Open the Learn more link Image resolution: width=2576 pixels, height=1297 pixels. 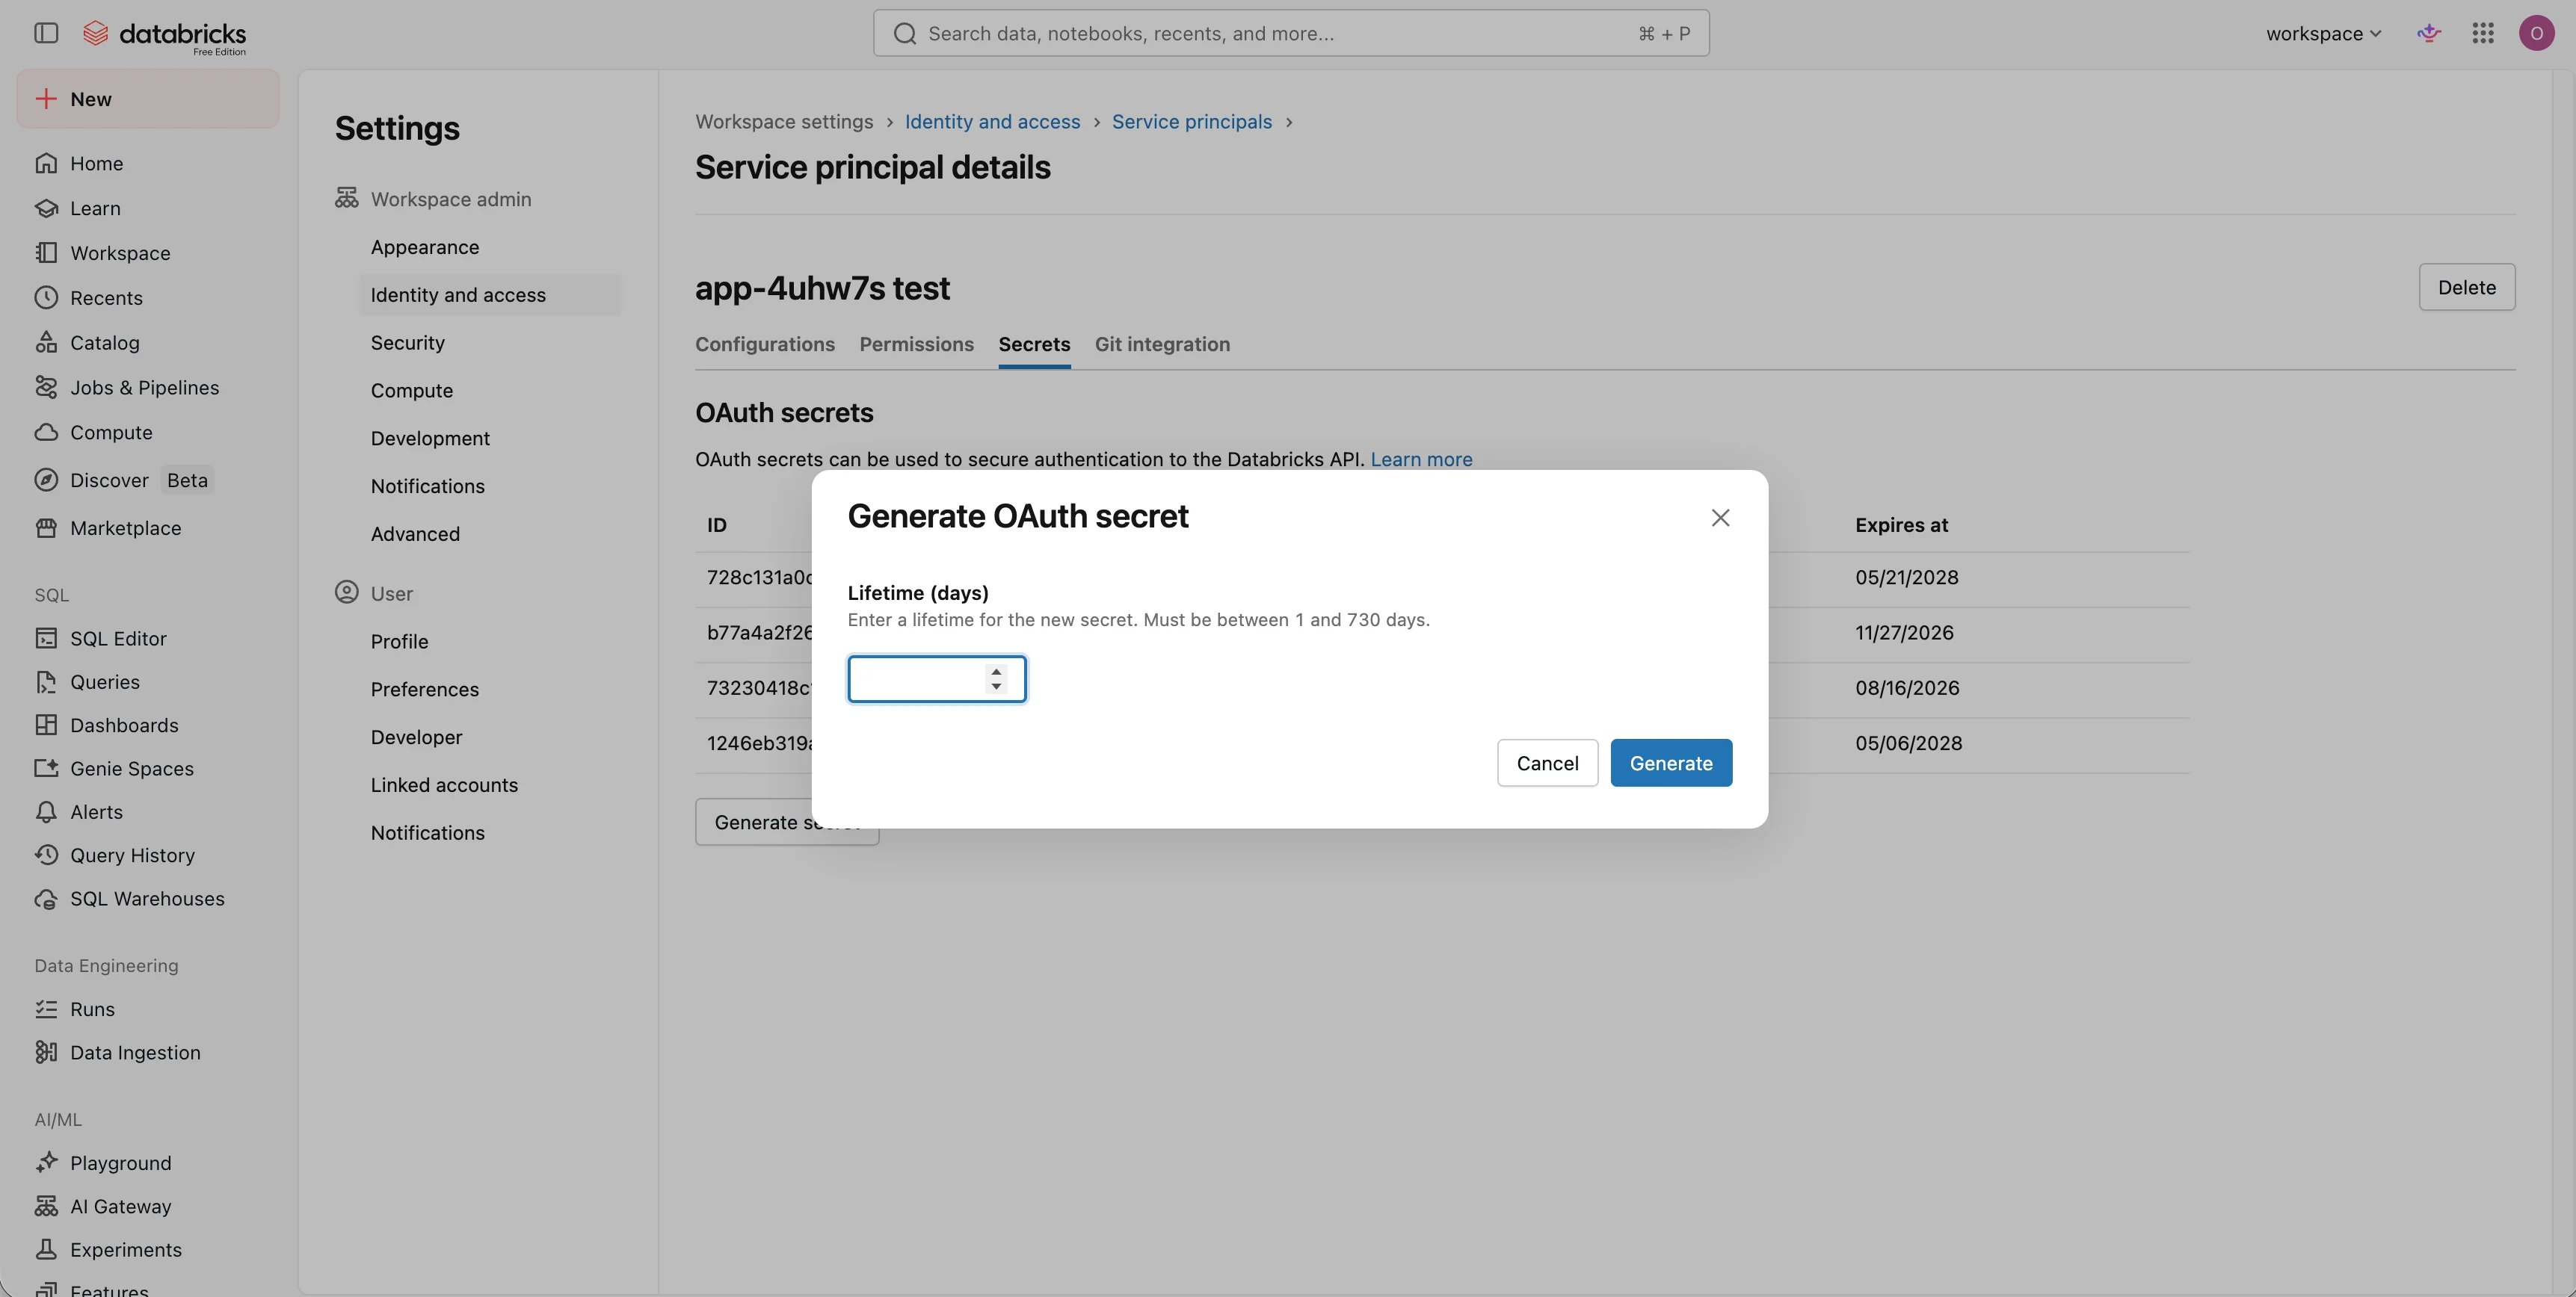[1421, 459]
